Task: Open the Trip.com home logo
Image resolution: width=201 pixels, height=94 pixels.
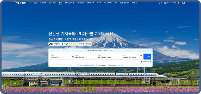Action: tap(20, 3)
